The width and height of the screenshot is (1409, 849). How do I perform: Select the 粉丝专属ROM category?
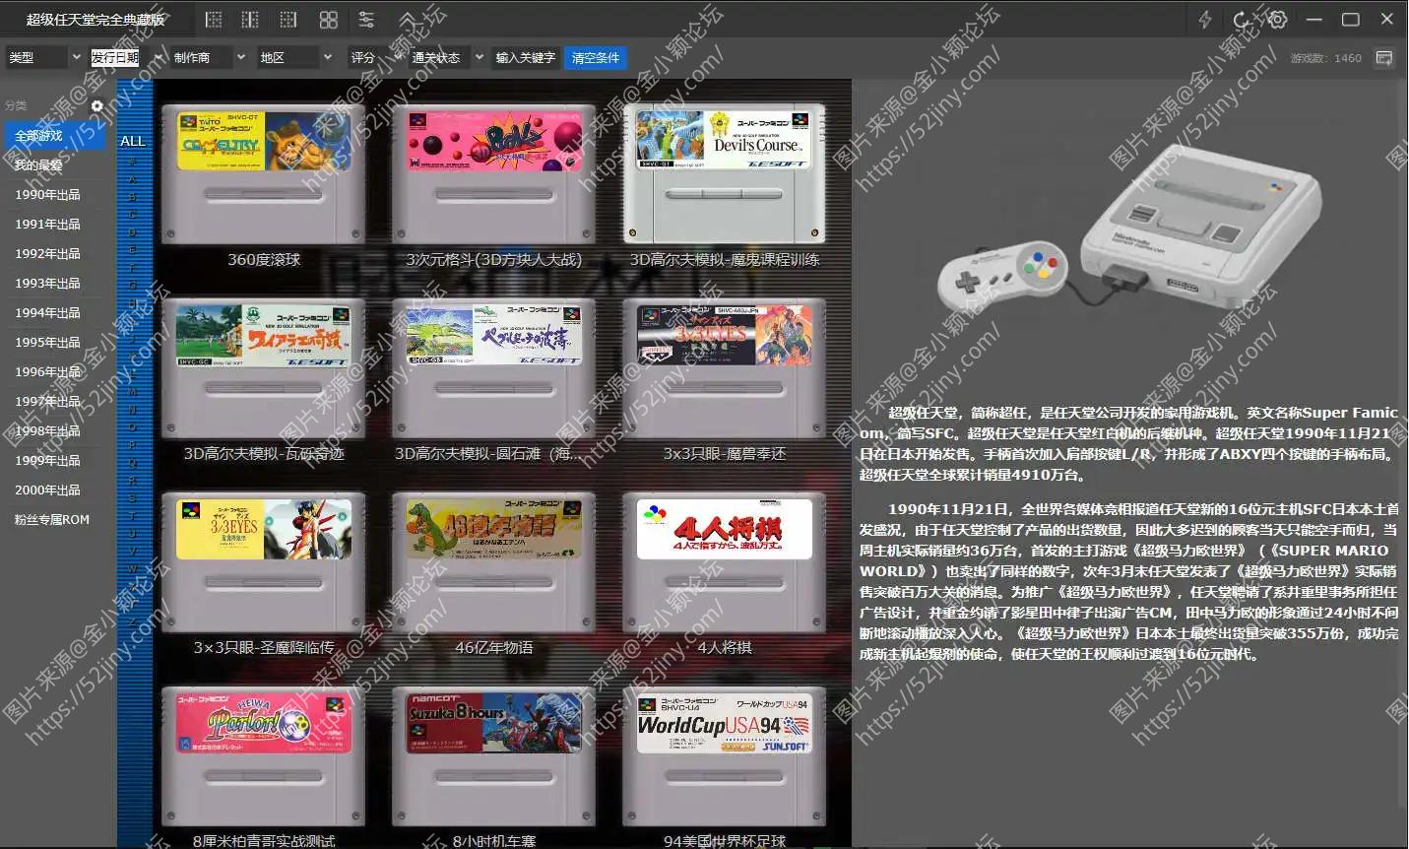[51, 519]
